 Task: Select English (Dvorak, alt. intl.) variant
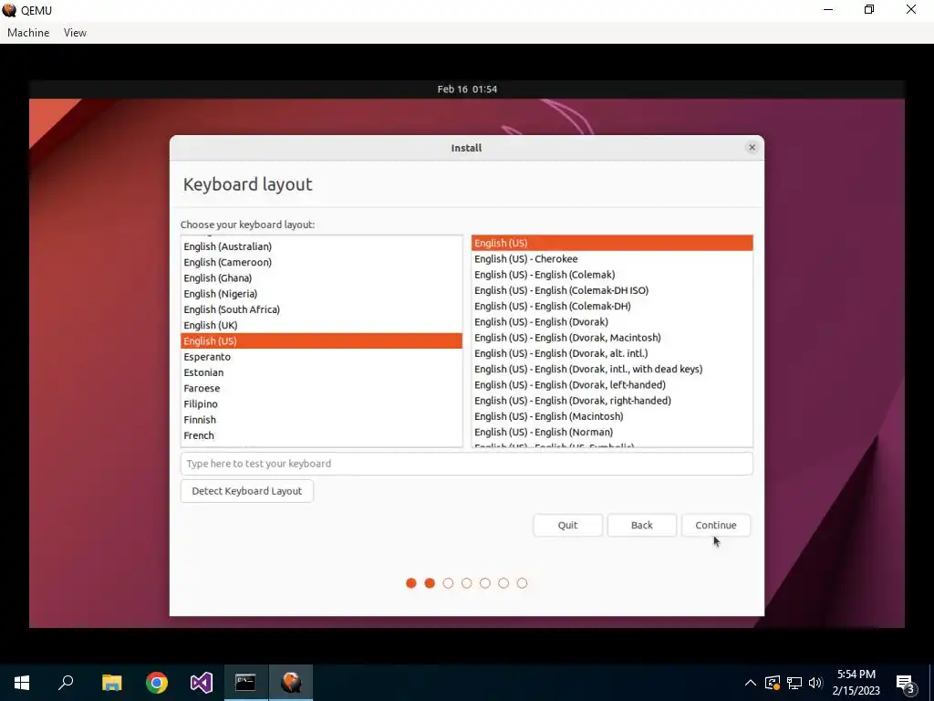pos(612,353)
